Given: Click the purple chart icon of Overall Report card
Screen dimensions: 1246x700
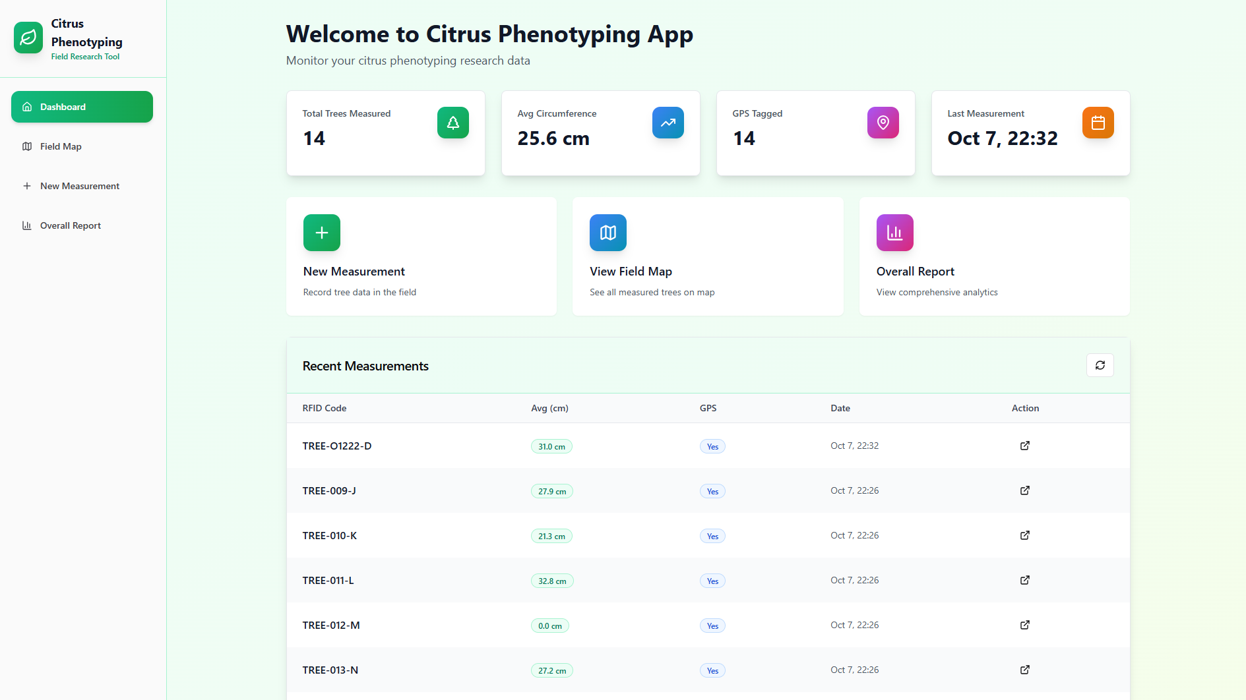Looking at the screenshot, I should (x=895, y=233).
